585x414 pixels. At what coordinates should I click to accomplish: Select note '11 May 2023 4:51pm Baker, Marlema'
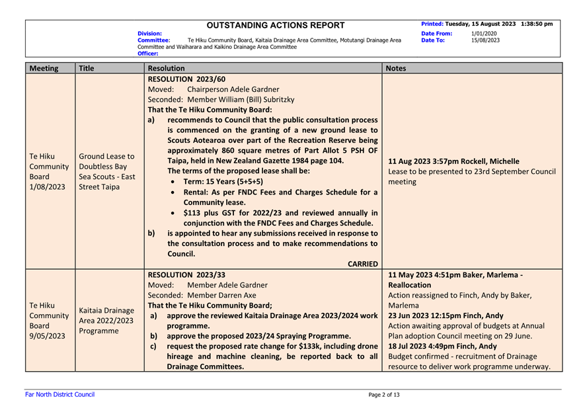(455, 280)
